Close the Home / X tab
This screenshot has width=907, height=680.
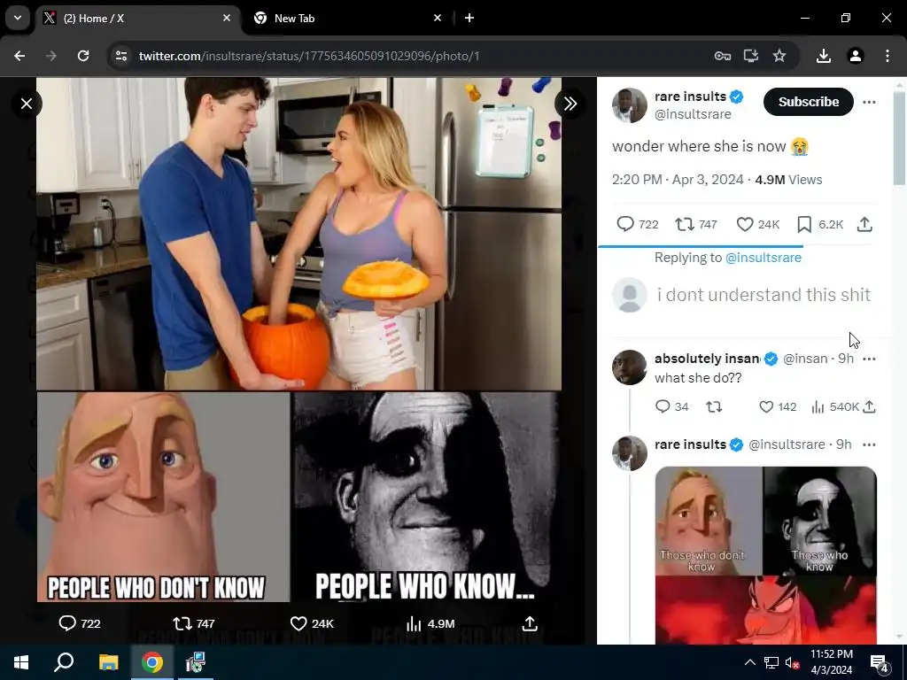tap(227, 18)
